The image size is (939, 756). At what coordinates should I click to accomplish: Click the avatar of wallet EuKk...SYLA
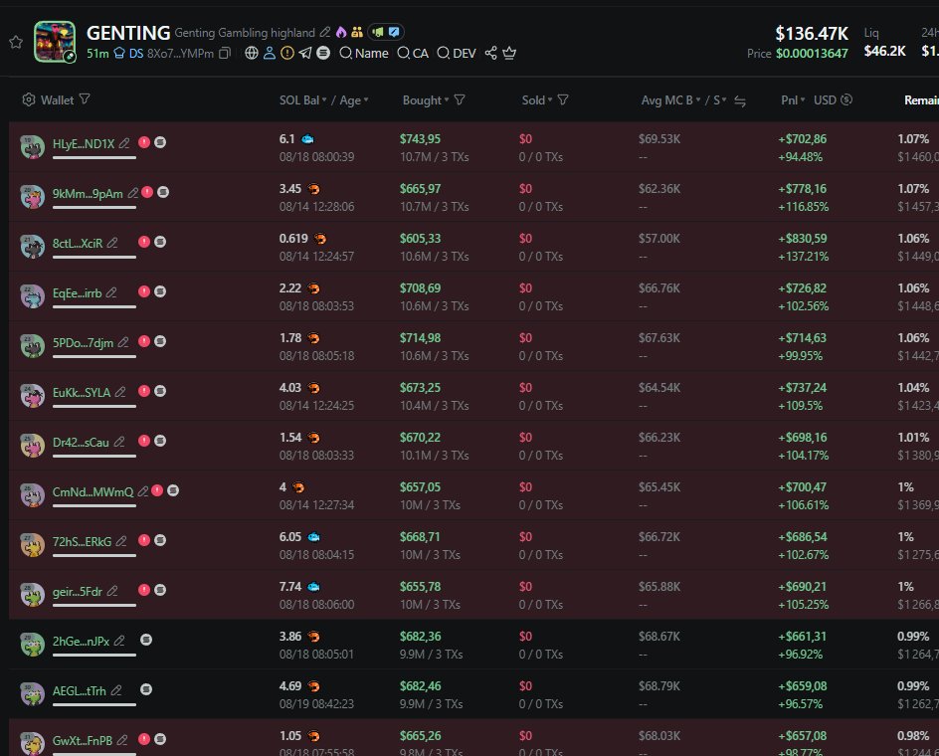33,395
